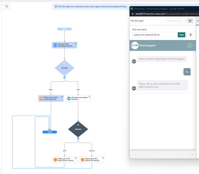Remove the 'How does your laptop look like' node

pyautogui.click(x=89, y=96)
